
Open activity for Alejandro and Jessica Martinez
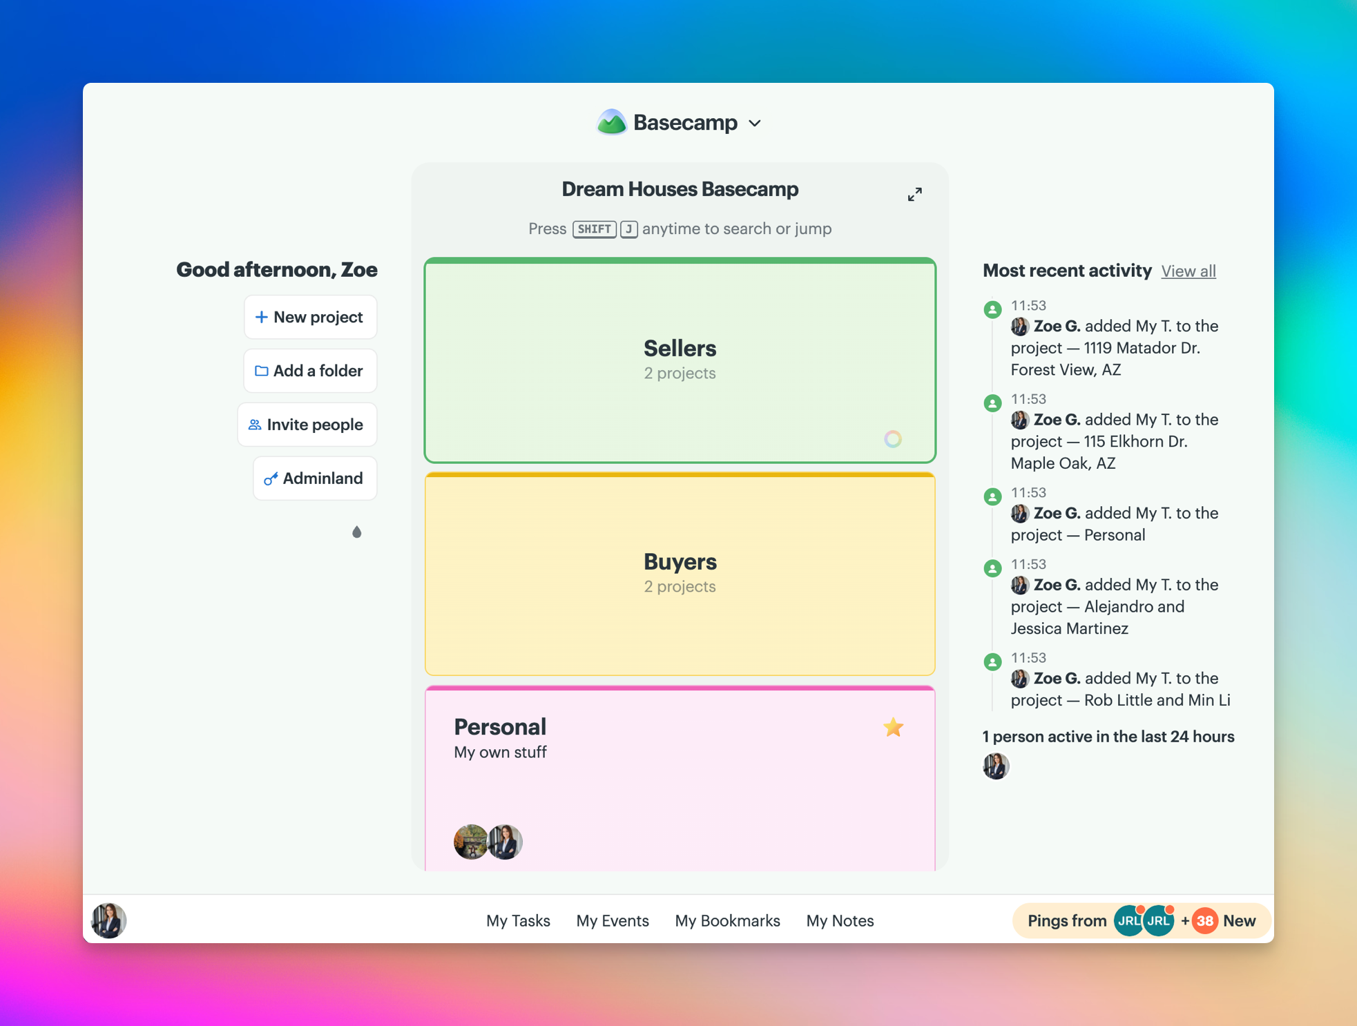(1114, 606)
